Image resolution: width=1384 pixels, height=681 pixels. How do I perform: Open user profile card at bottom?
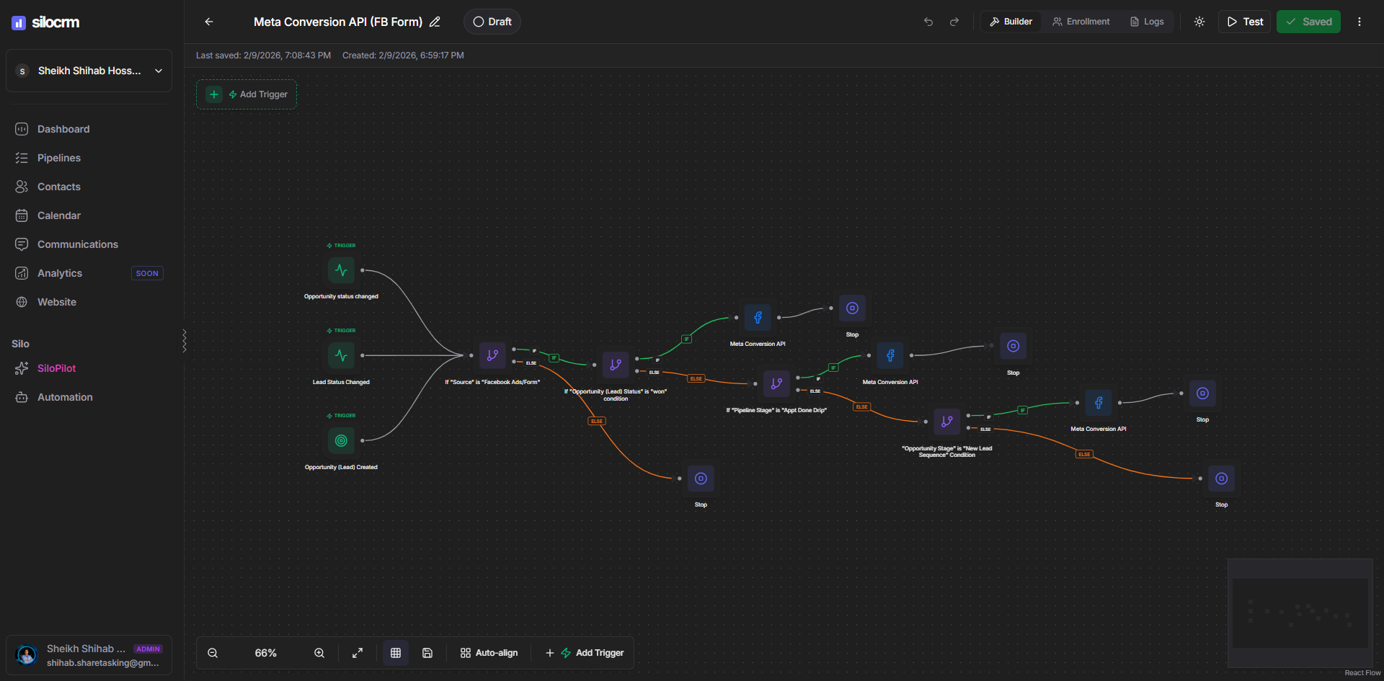pyautogui.click(x=89, y=655)
